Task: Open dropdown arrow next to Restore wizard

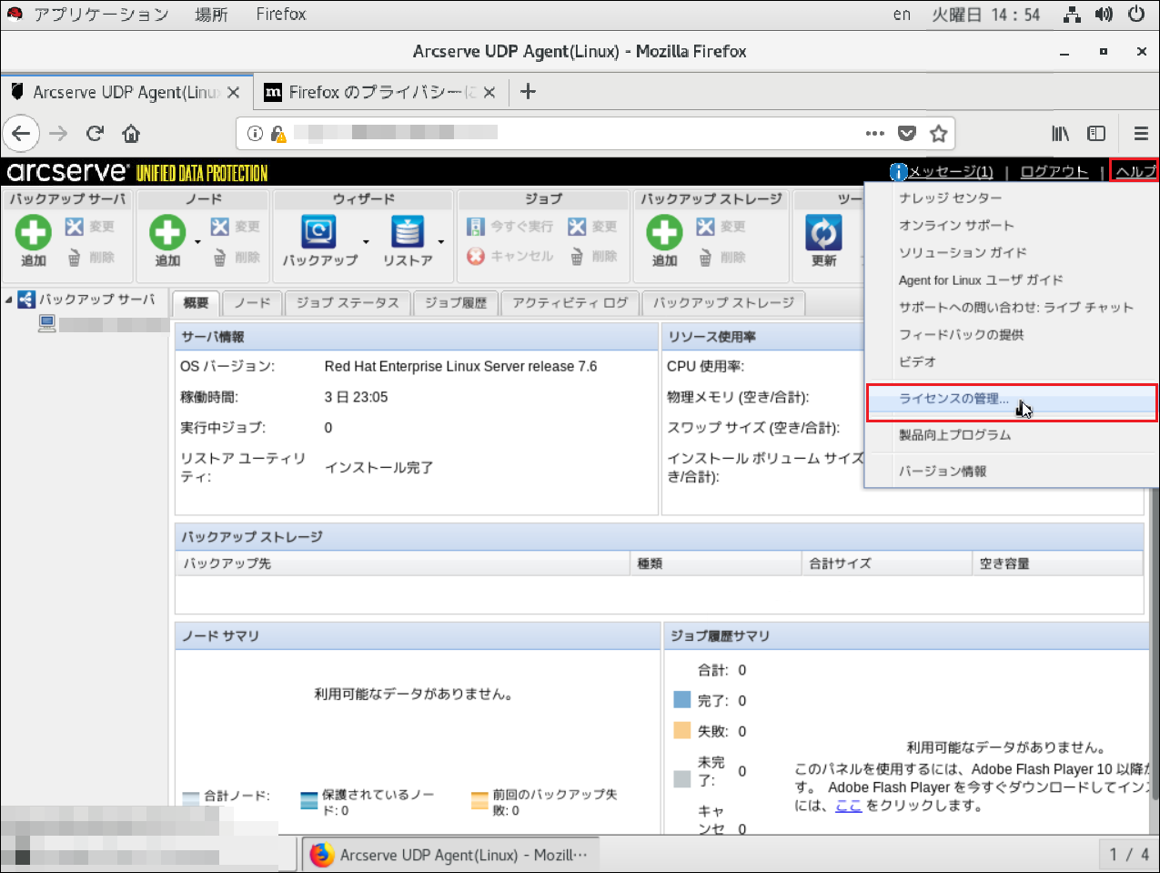Action: click(441, 242)
